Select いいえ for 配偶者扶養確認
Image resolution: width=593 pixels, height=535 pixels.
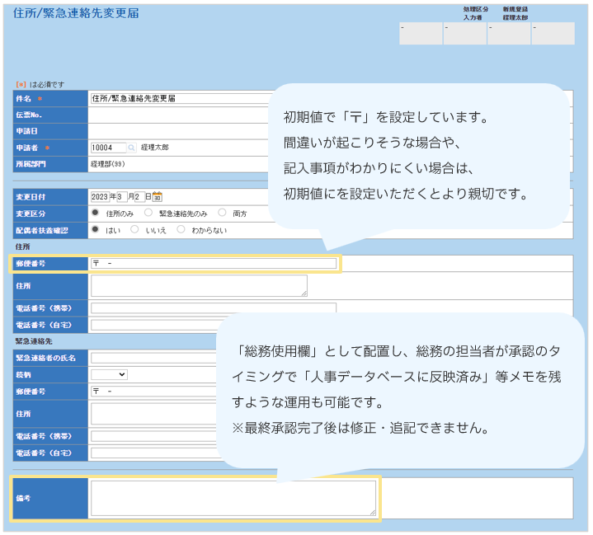[136, 229]
